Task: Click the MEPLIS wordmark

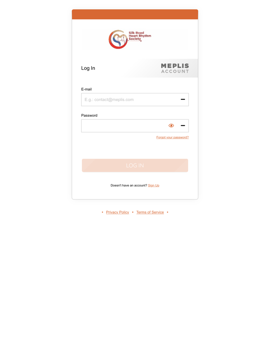Action: tap(175, 66)
